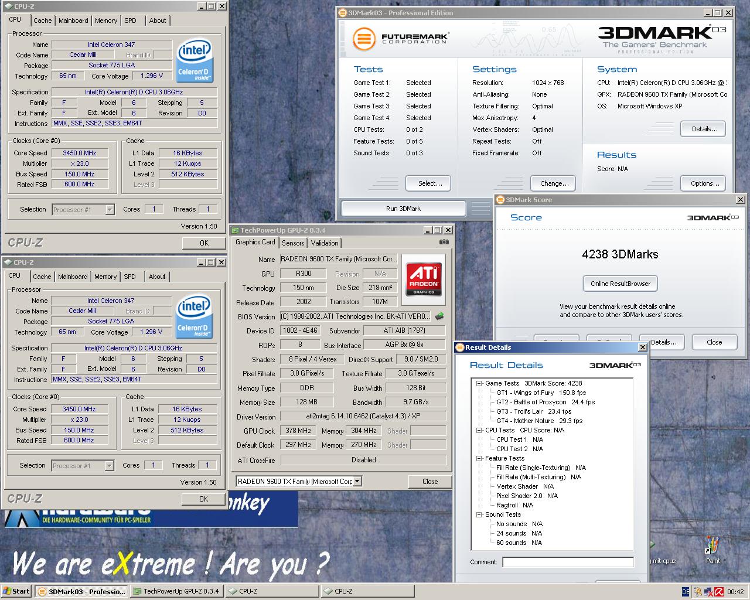
Task: Click Driver Version field in GPU-Z
Action: [363, 416]
